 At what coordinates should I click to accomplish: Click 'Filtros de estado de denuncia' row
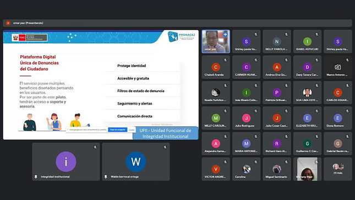point(143,91)
